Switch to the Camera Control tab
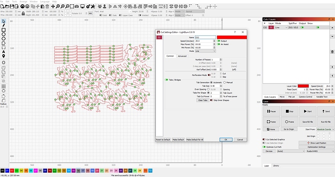 (305, 97)
